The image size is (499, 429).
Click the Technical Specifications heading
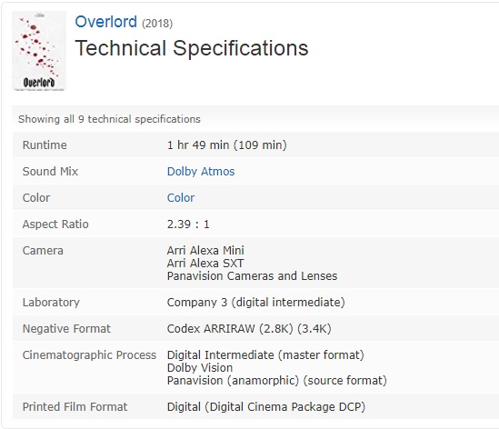pos(192,48)
